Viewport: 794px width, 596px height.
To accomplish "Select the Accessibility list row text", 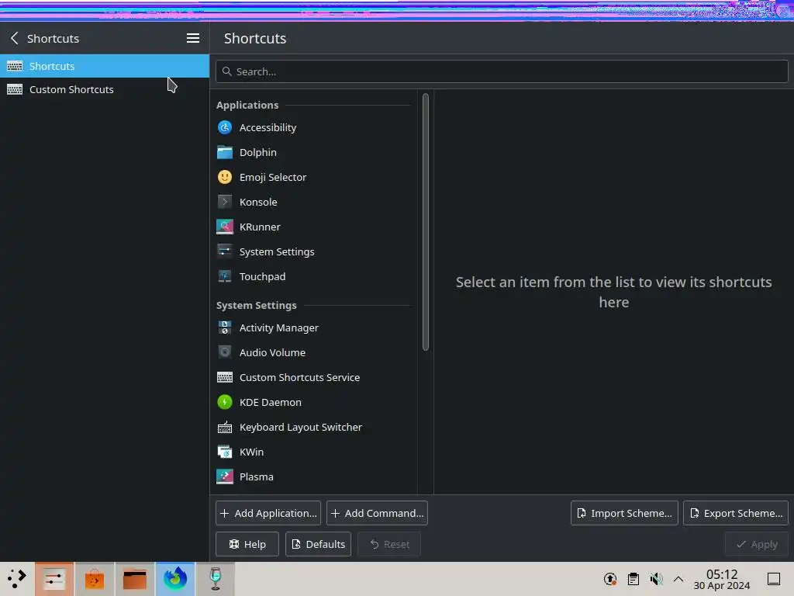I will click(268, 128).
